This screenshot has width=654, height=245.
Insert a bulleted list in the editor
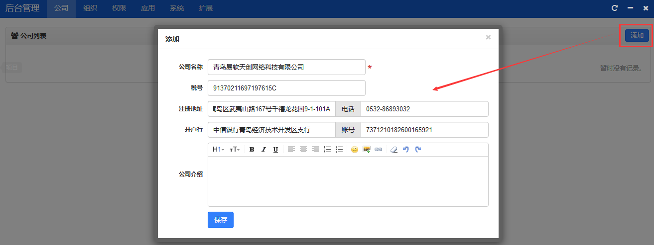pyautogui.click(x=339, y=149)
